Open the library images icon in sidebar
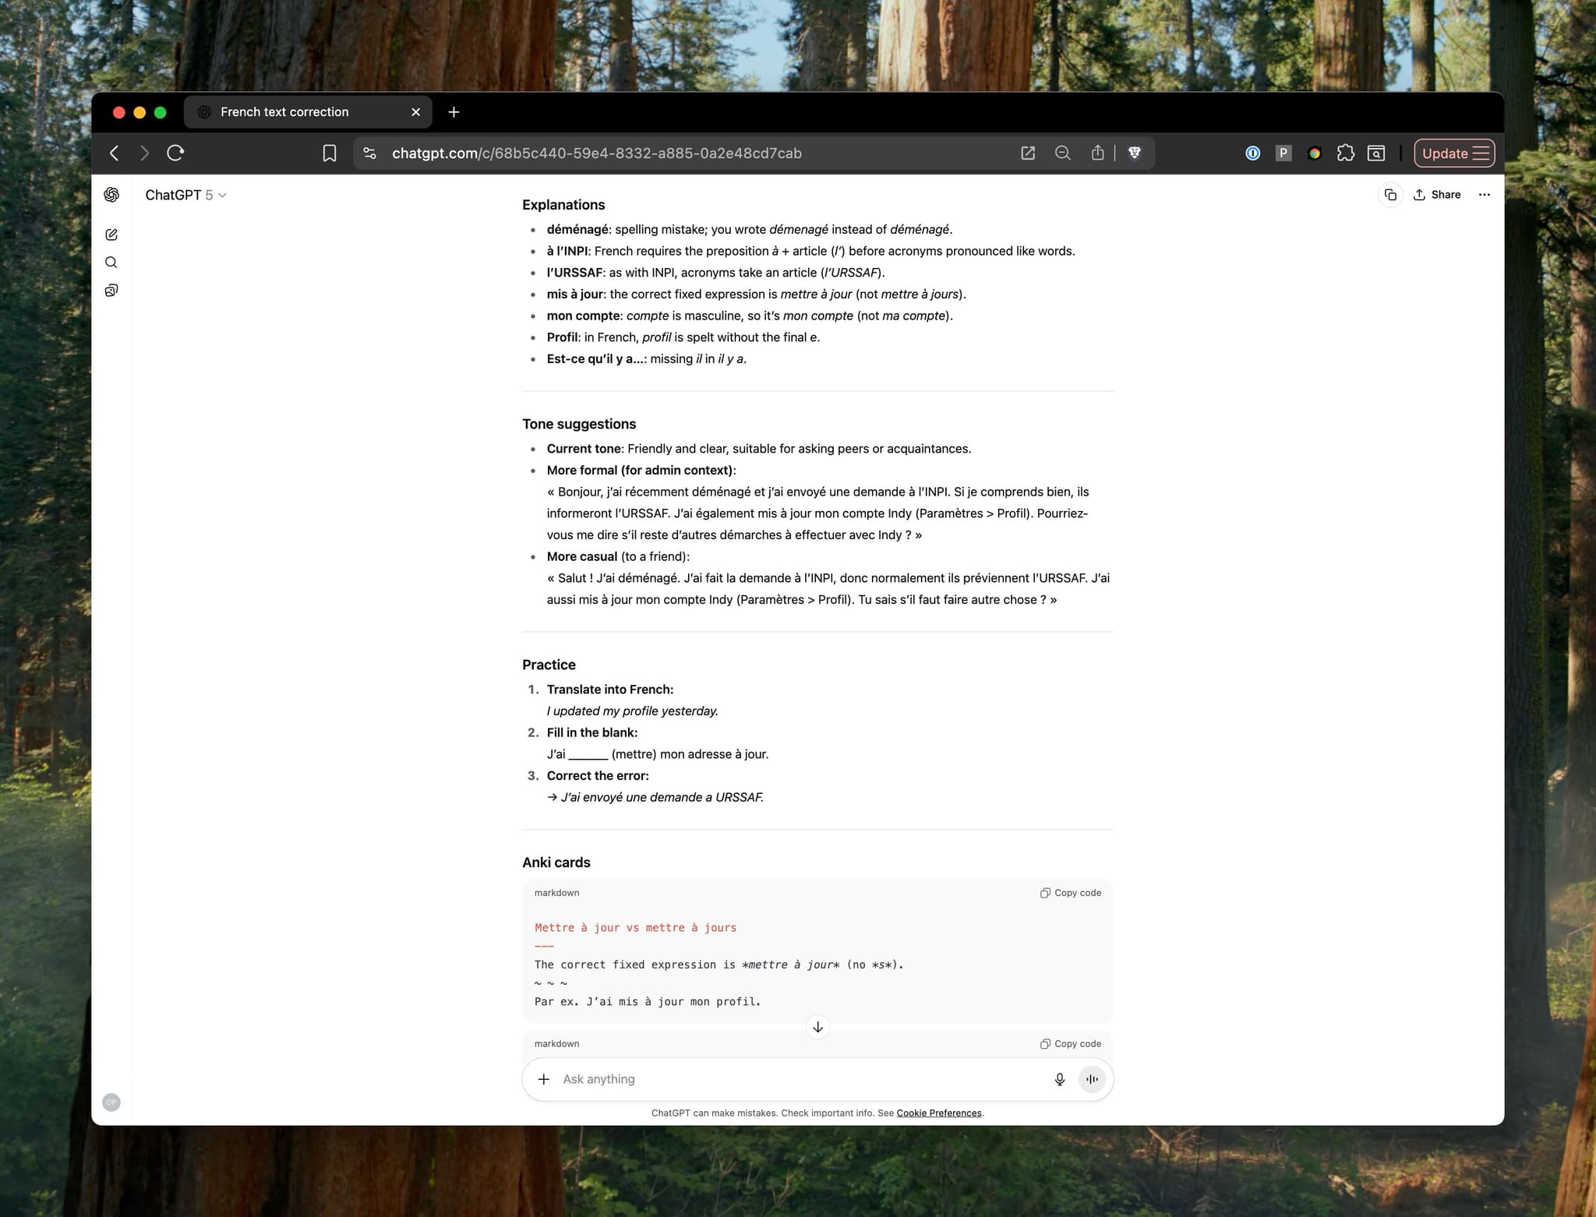 click(x=111, y=291)
